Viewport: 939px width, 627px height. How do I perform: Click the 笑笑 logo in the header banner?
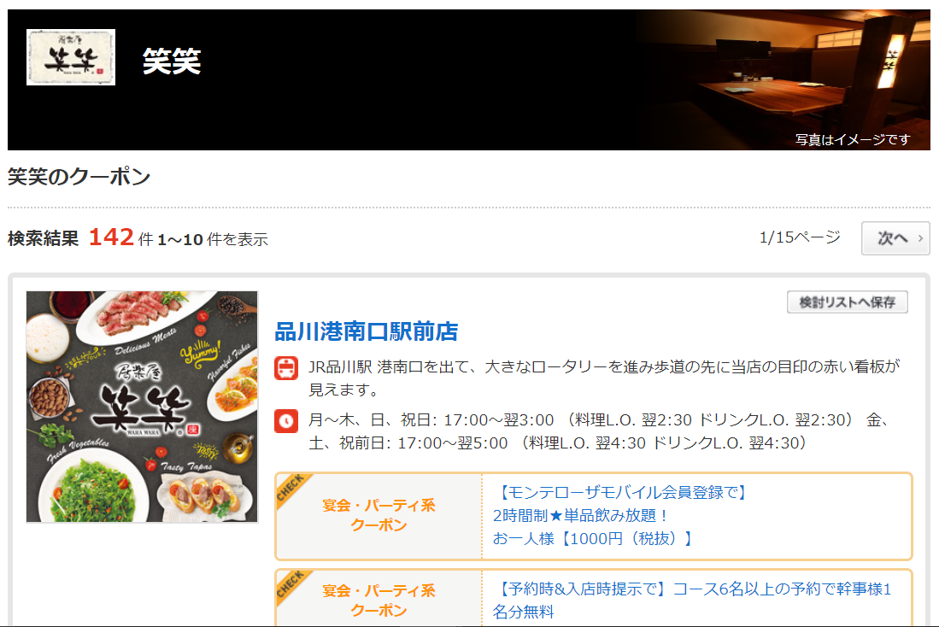(x=71, y=57)
